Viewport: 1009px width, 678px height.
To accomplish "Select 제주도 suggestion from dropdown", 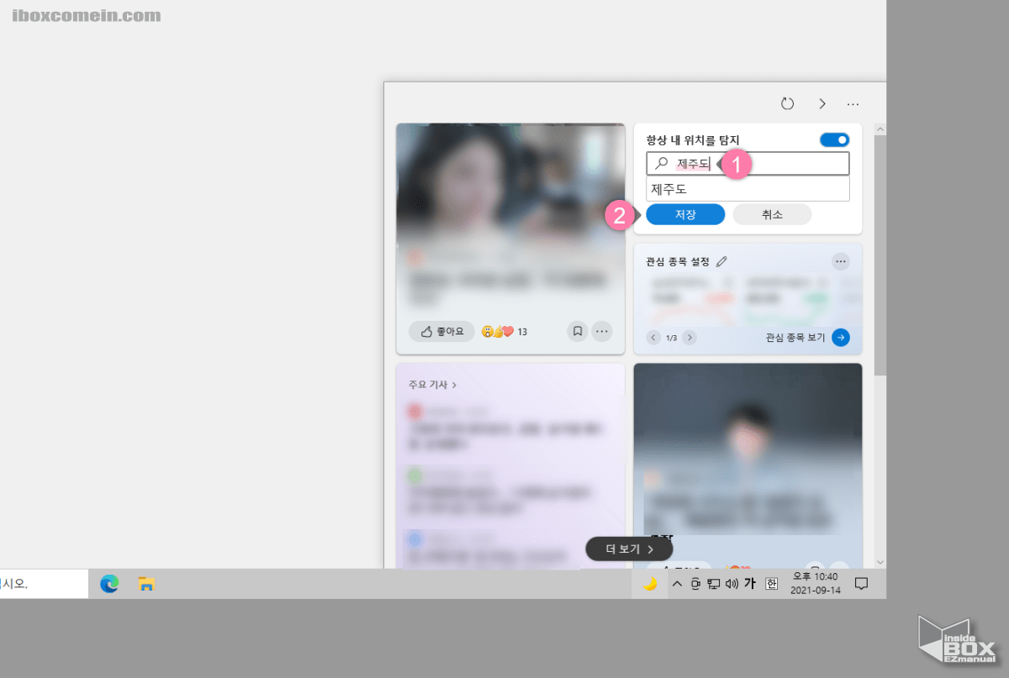I will click(748, 189).
